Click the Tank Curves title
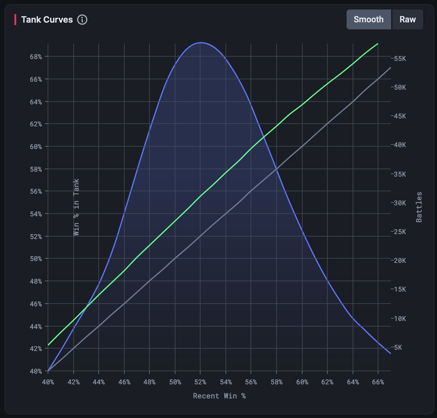Image resolution: width=437 pixels, height=418 pixels. click(47, 20)
